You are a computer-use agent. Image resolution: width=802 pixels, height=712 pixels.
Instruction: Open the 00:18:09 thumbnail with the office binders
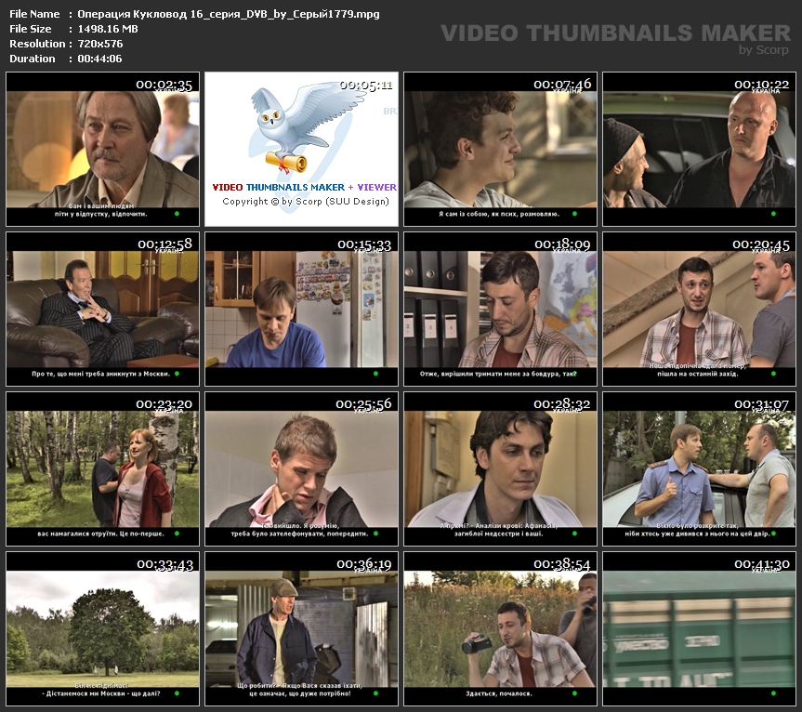point(500,309)
